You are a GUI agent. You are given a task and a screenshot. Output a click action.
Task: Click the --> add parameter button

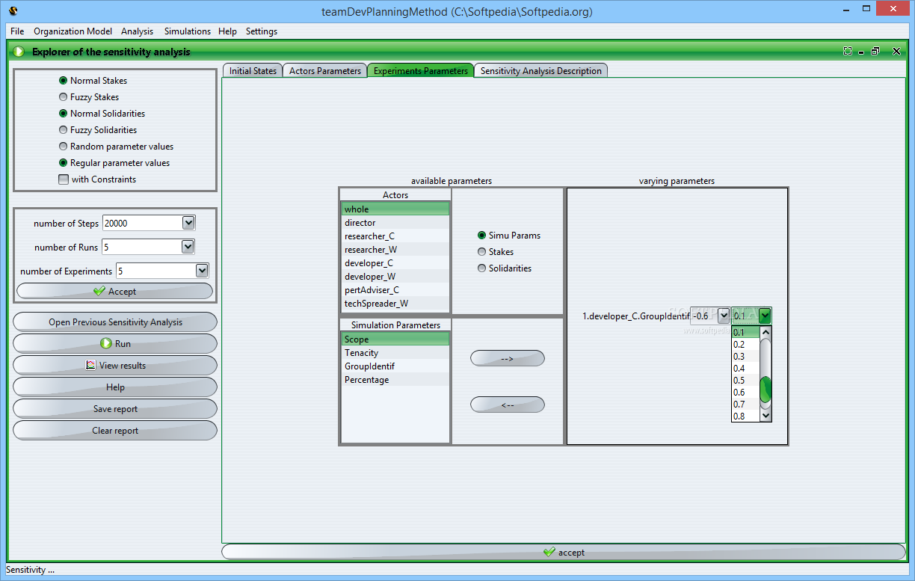click(x=508, y=359)
